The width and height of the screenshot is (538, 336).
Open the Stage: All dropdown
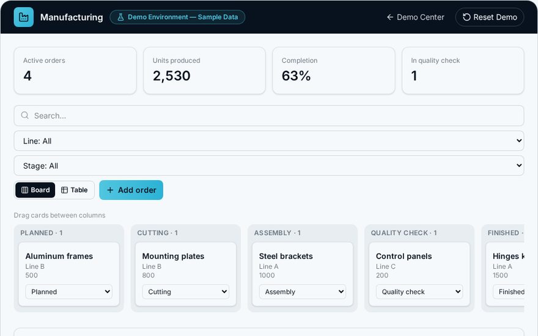(x=269, y=166)
